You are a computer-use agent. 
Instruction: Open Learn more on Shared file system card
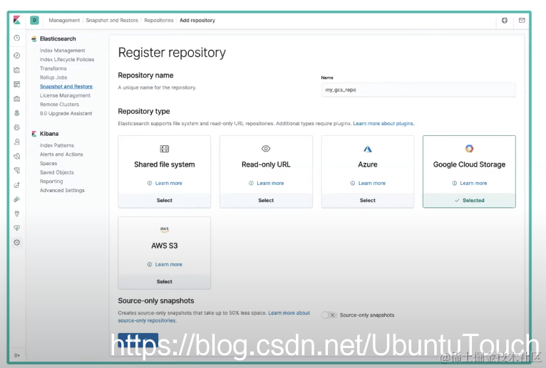(165, 184)
